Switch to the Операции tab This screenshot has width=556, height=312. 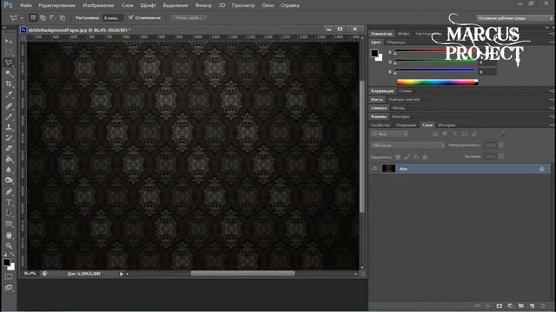click(x=406, y=125)
